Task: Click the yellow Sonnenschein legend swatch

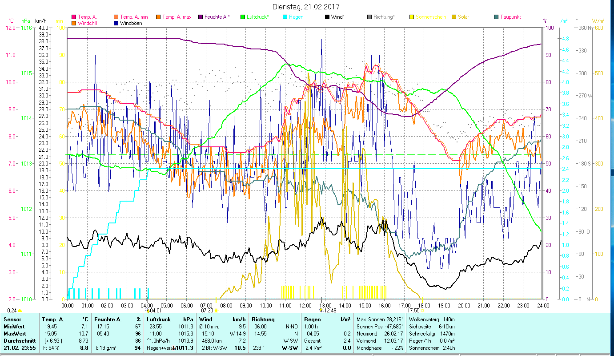Action: (411, 17)
